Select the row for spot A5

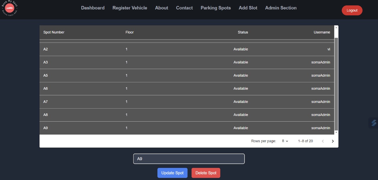click(x=187, y=76)
